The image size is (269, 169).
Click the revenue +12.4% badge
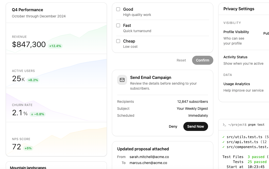coord(55,46)
